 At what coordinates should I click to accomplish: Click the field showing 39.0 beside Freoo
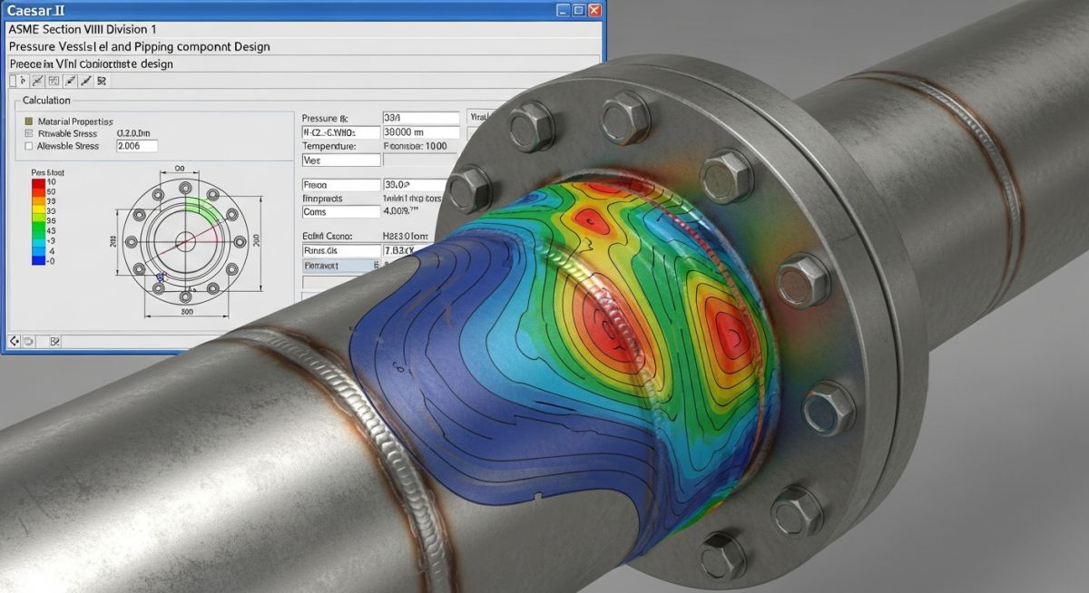[416, 185]
